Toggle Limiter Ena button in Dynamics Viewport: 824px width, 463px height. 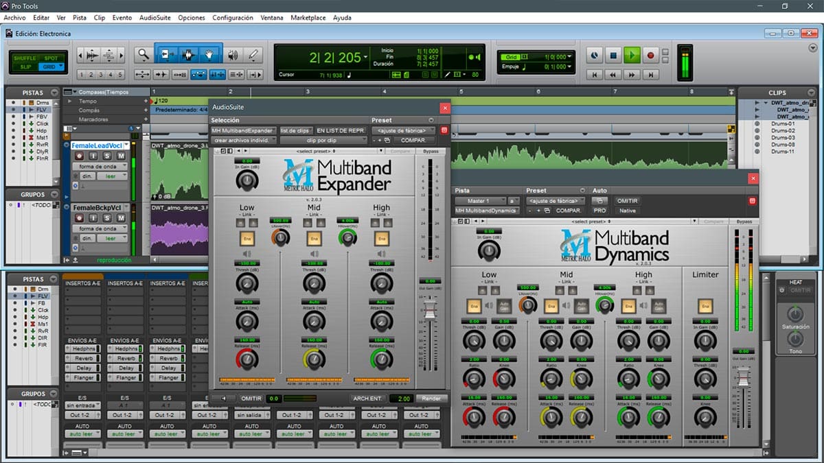coord(705,306)
